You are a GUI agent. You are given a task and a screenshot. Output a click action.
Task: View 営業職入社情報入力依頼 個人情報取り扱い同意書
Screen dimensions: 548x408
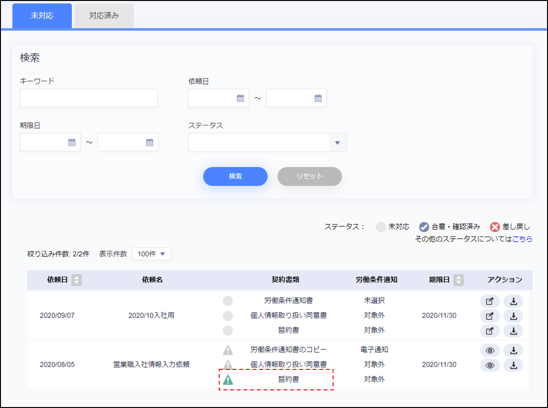[490, 366]
